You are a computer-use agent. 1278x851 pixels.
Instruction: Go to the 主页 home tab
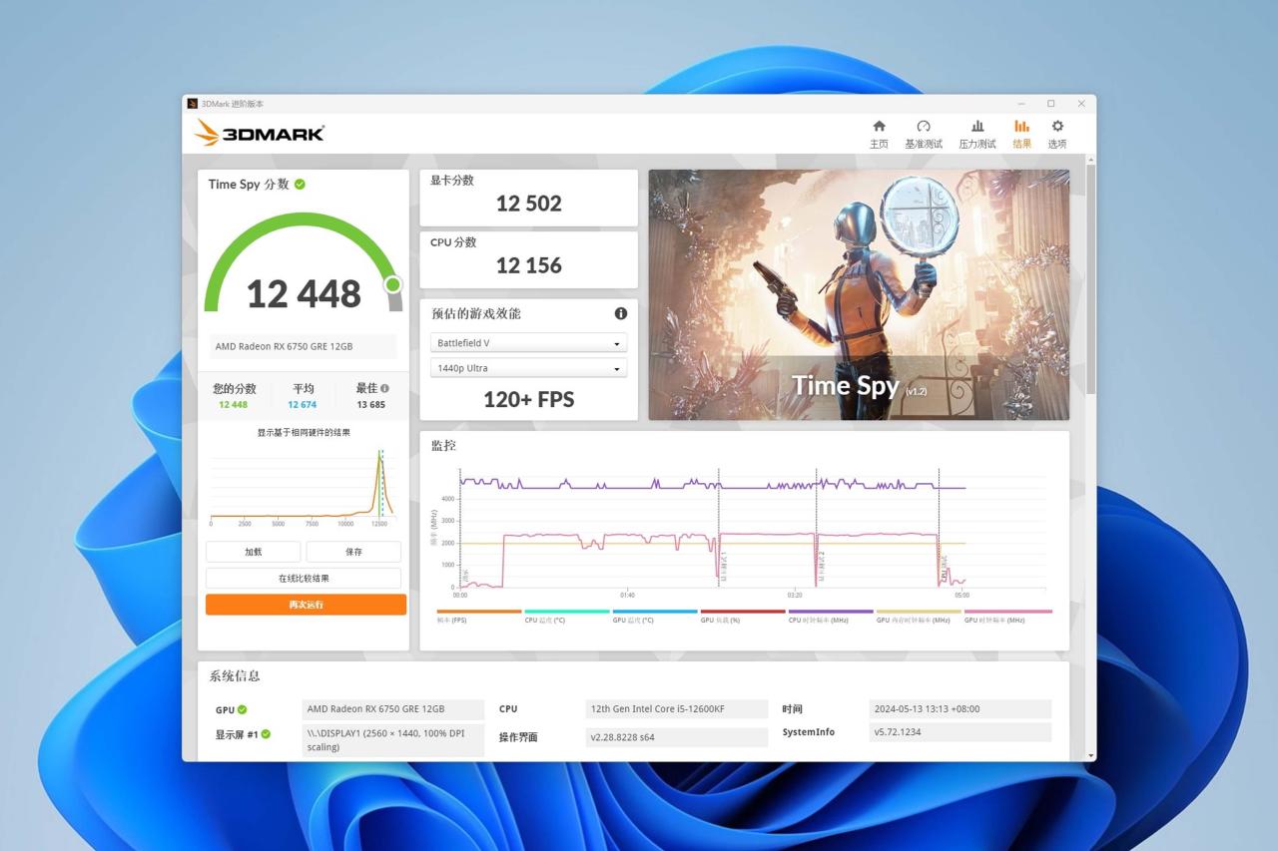(x=879, y=135)
